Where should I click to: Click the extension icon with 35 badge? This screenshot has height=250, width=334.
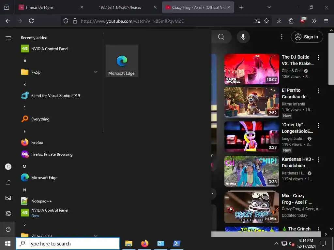303,21
